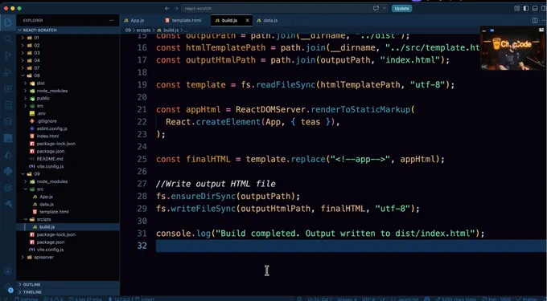This screenshot has width=547, height=301.
Task: Close the build.js tab
Action: coord(247,21)
